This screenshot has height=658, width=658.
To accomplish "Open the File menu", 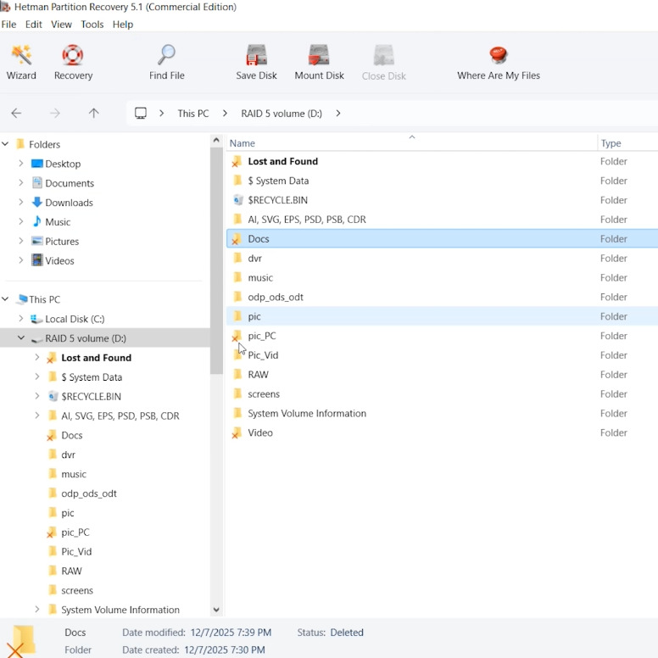I will coord(8,25).
